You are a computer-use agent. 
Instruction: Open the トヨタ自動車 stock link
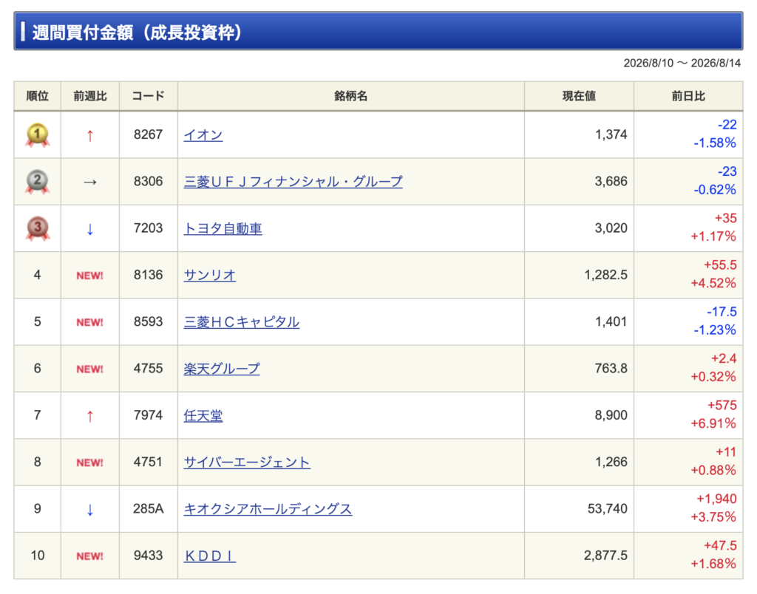(223, 228)
